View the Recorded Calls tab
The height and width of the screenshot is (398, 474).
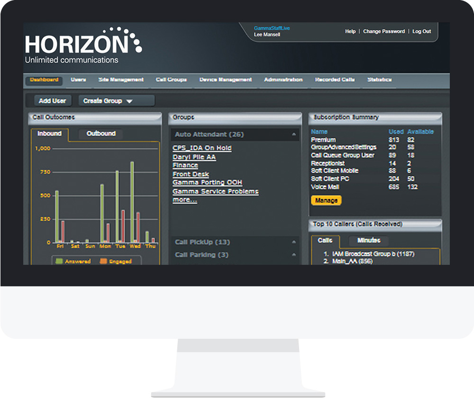click(335, 80)
